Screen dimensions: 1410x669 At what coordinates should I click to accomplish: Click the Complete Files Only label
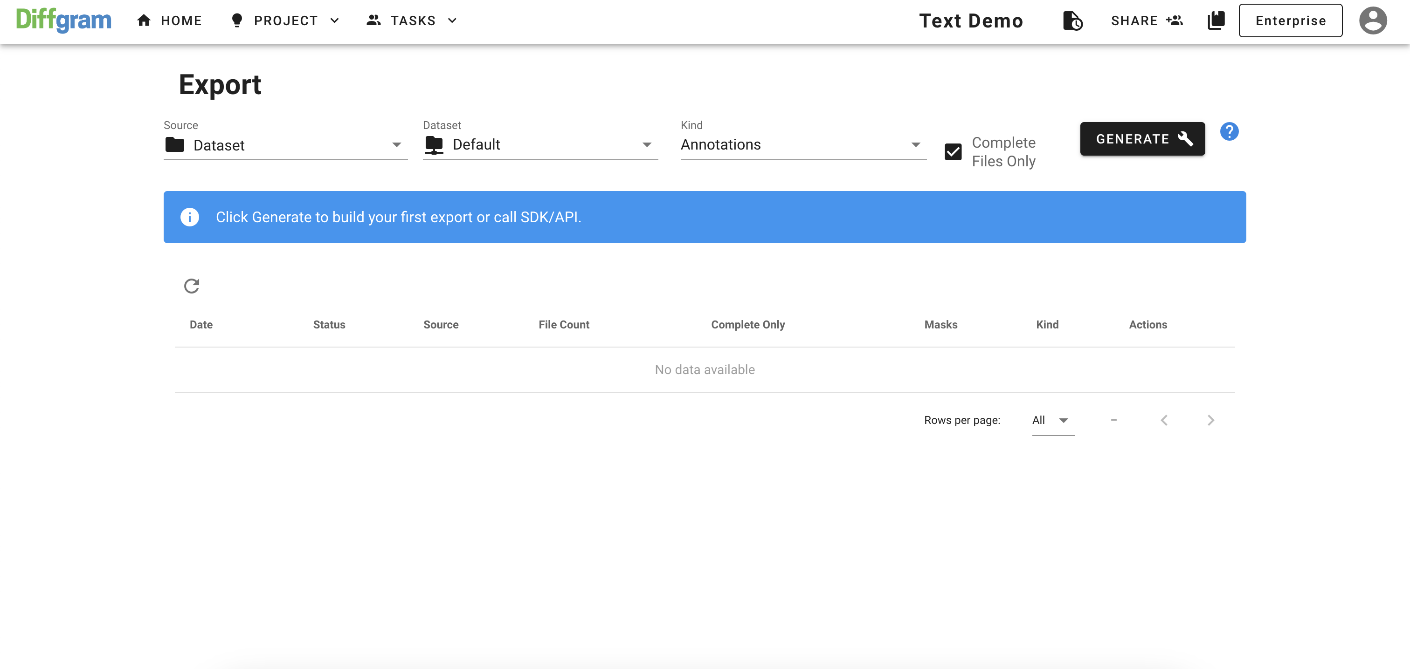coord(1003,152)
